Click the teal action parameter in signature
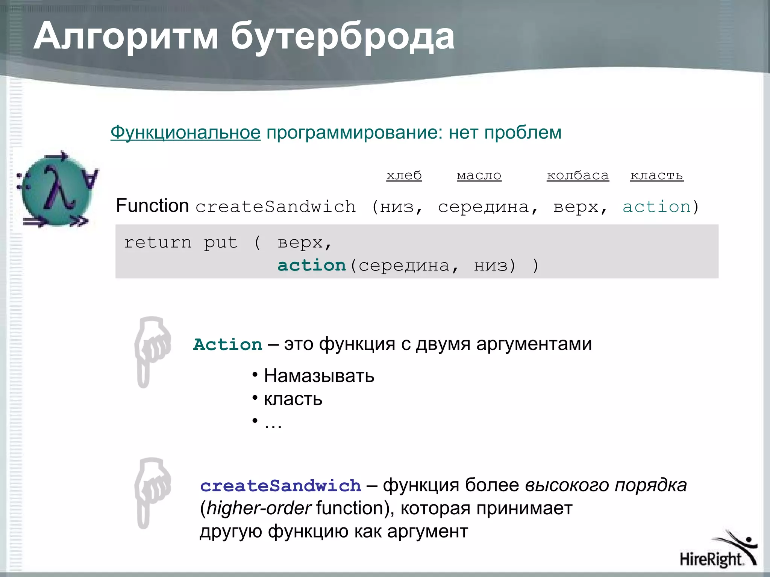Viewport: 770px width, 577px height. click(x=656, y=207)
